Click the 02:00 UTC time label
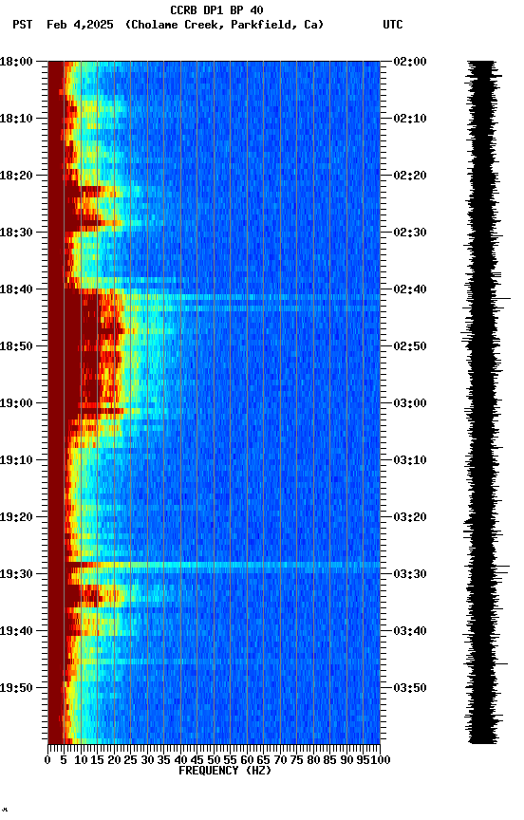The image size is (524, 820). click(x=410, y=62)
